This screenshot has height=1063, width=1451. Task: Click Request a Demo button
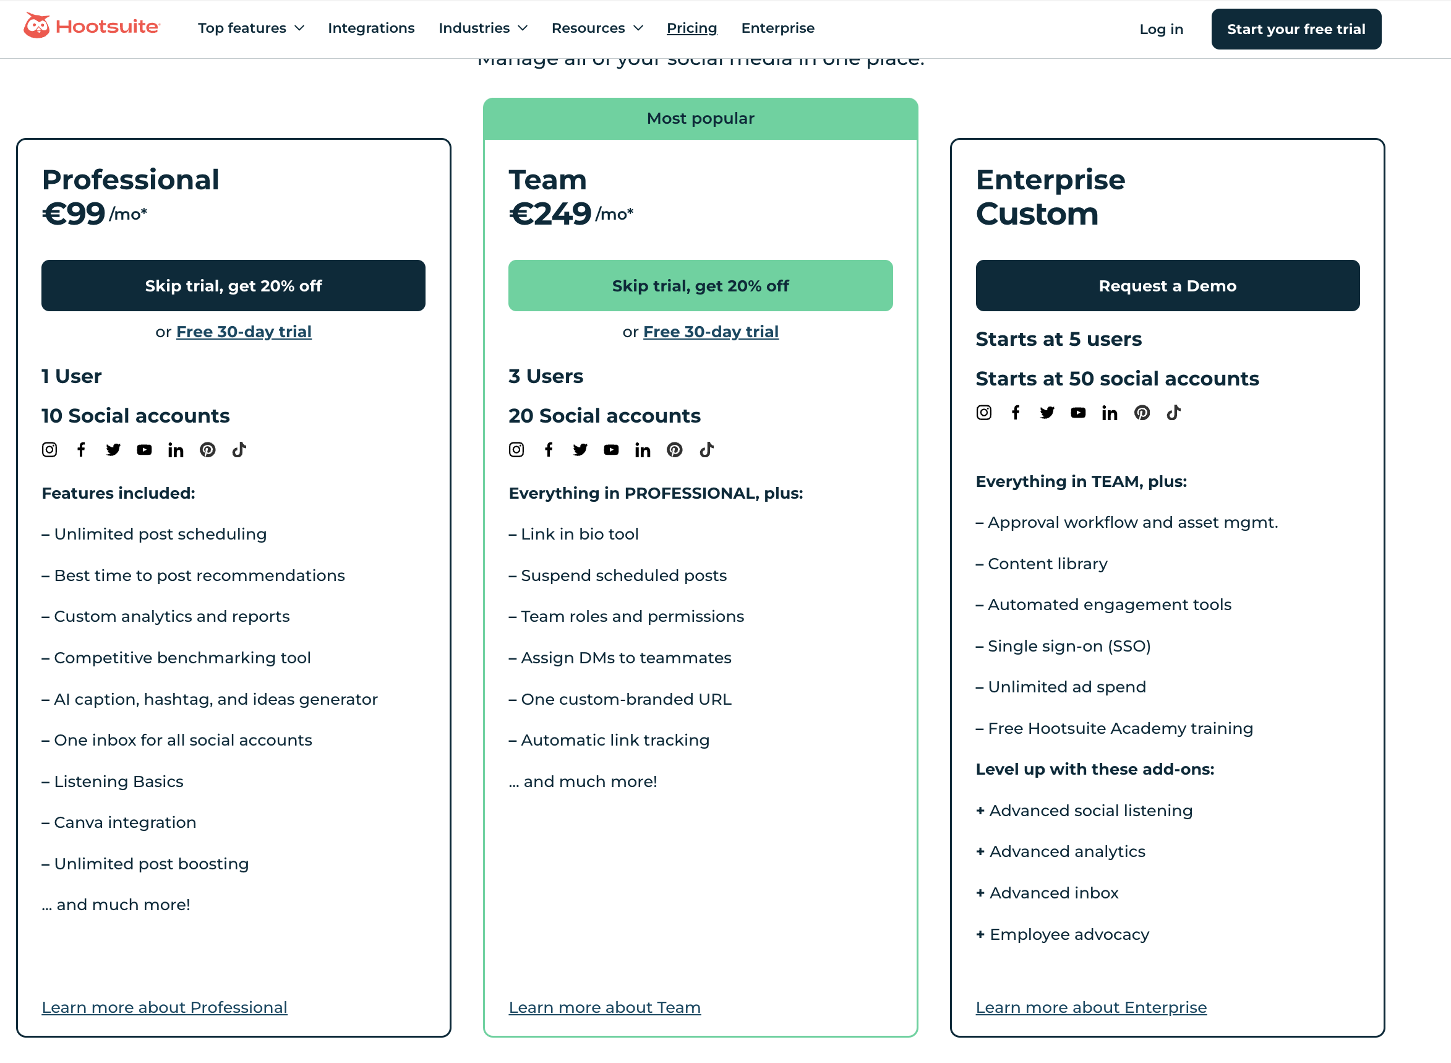point(1166,286)
